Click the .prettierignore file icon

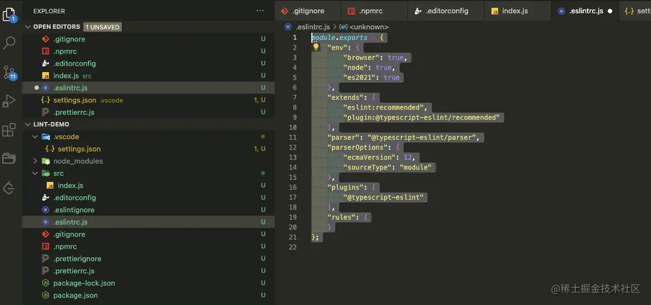click(x=46, y=258)
